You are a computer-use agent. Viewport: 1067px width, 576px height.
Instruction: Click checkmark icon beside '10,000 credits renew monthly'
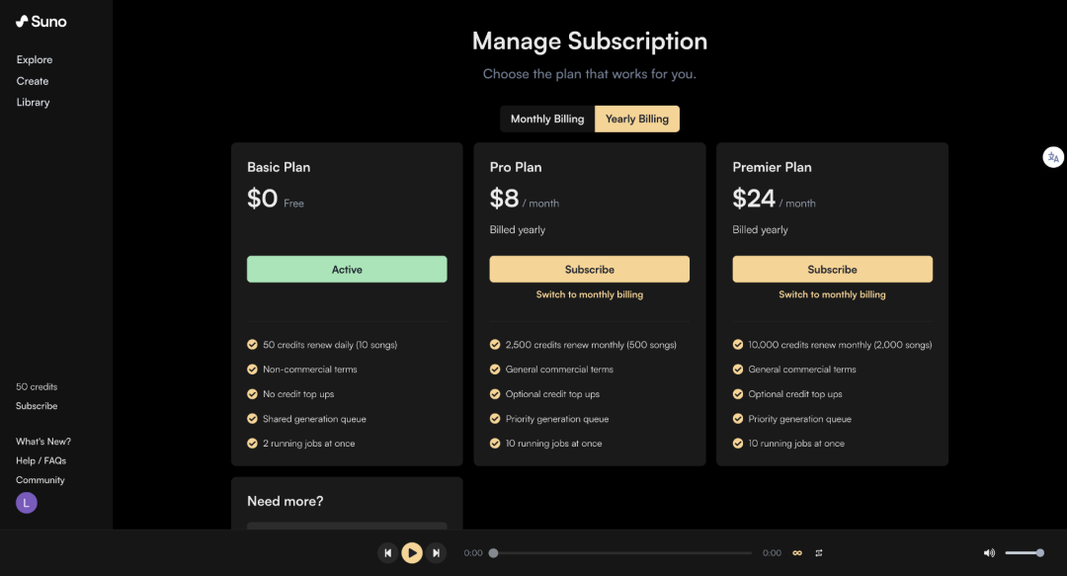[x=738, y=345]
